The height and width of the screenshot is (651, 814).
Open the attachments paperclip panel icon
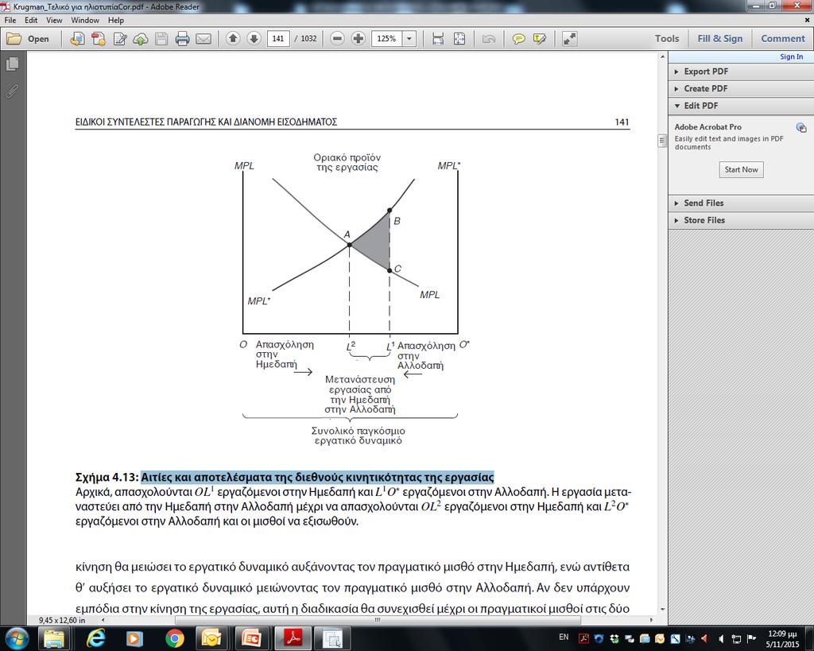point(12,91)
